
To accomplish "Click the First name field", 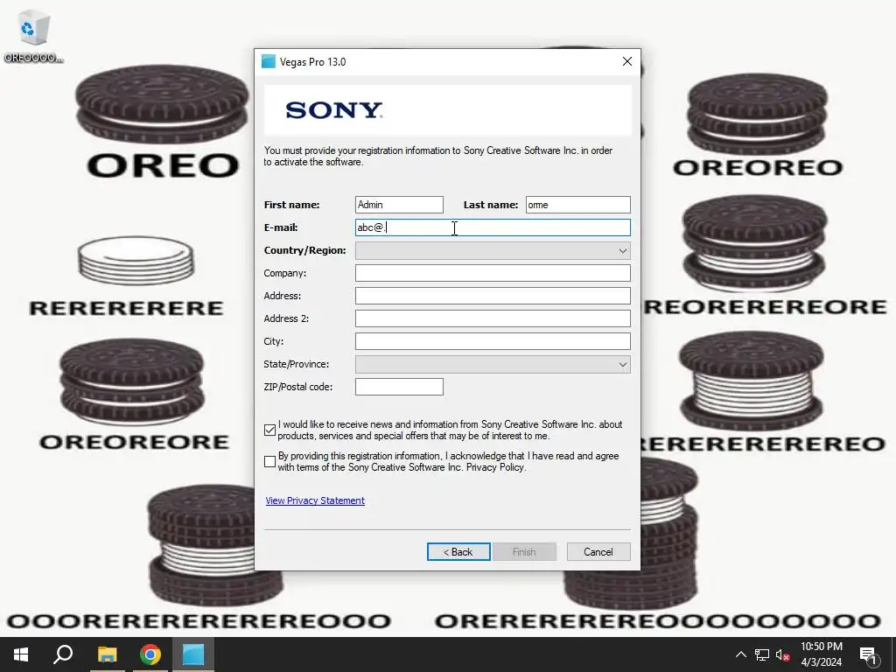I will pos(399,205).
